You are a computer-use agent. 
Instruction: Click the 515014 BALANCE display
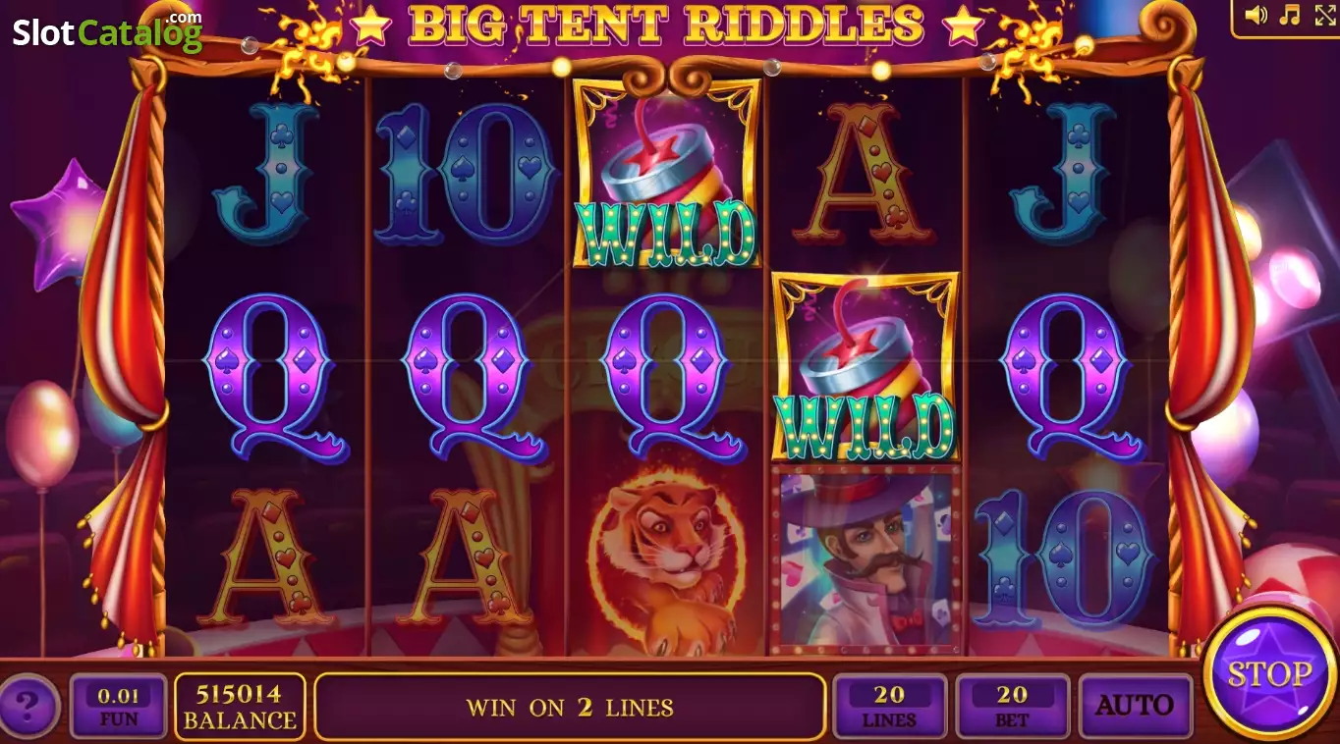click(x=240, y=705)
